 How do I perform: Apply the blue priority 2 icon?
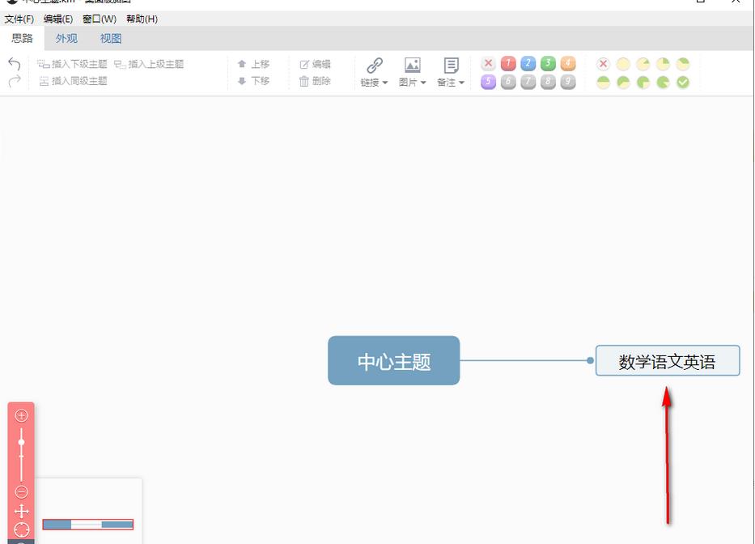click(x=528, y=62)
